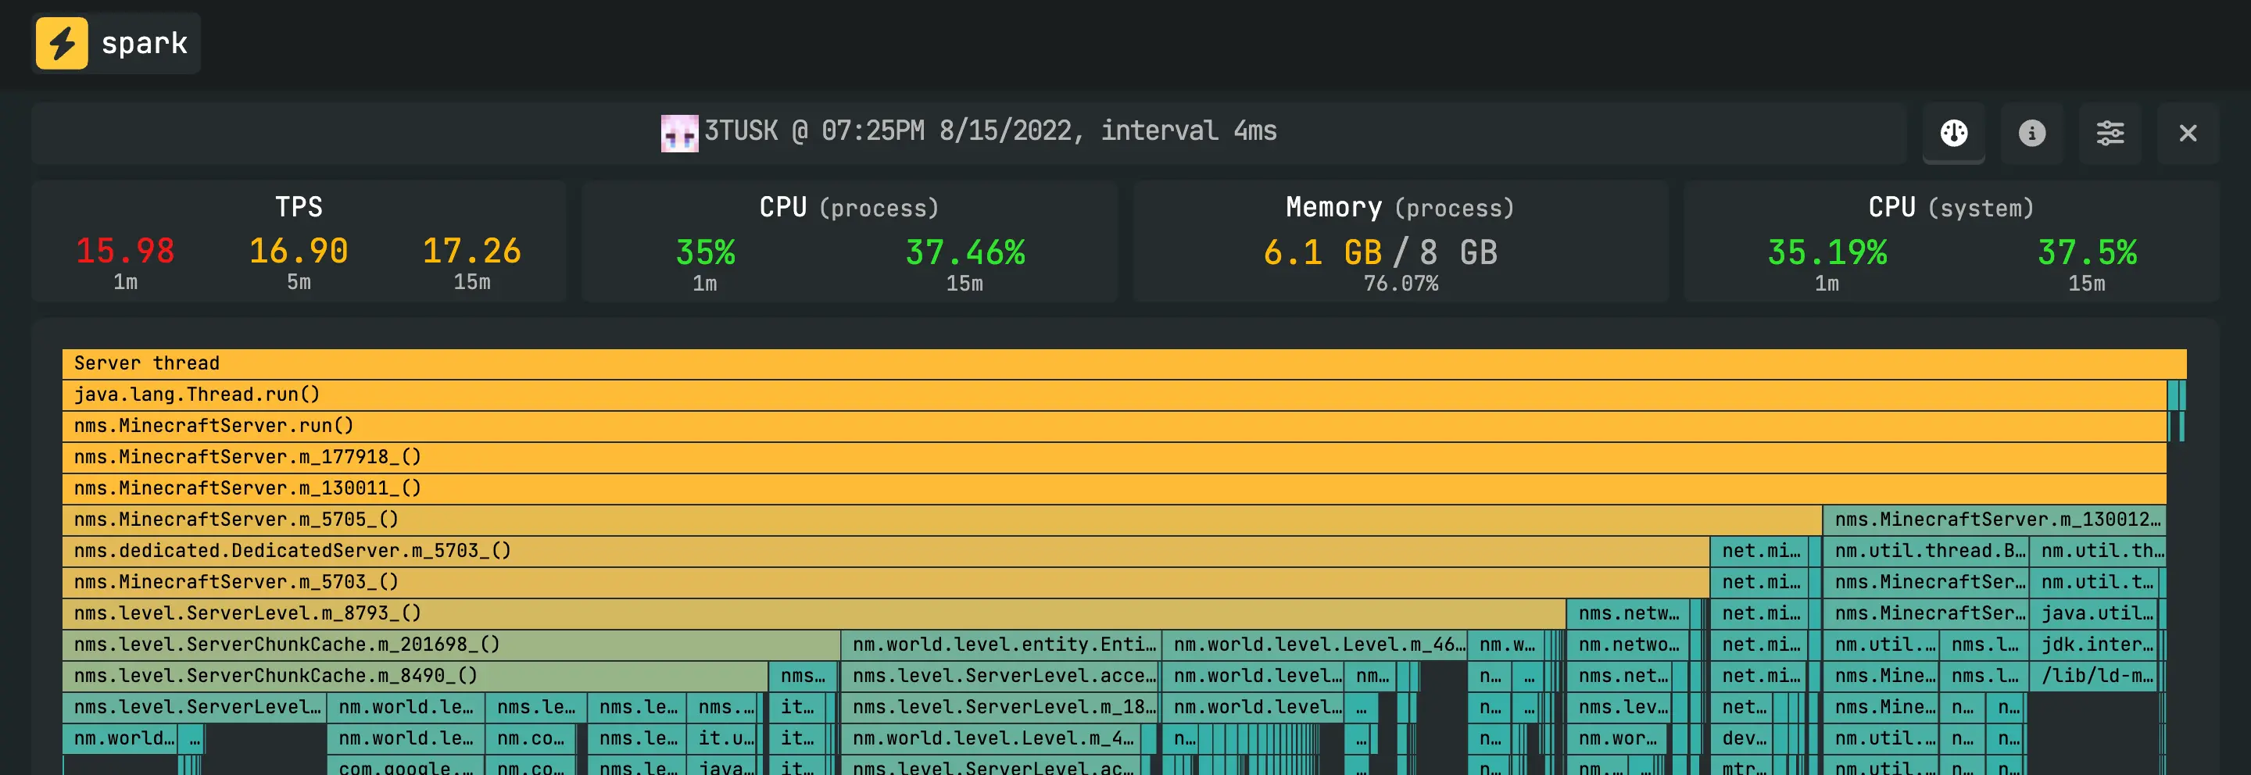Click the 3TUSK player avatar

pyautogui.click(x=679, y=133)
